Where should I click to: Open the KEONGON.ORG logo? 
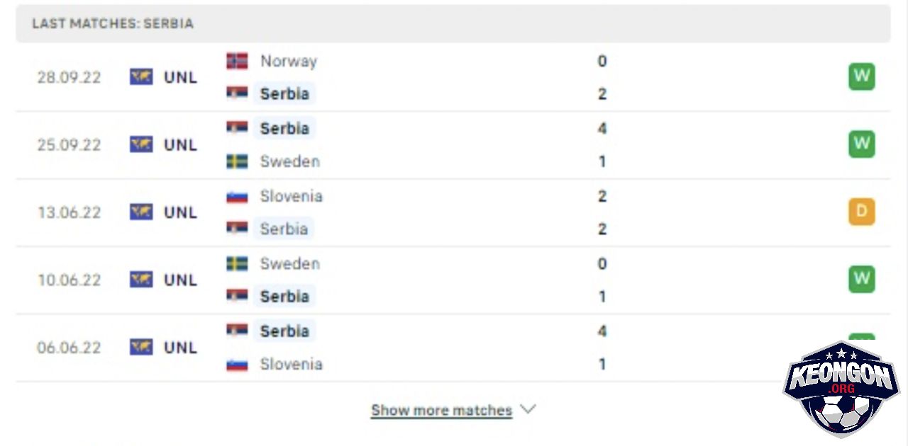click(x=841, y=389)
